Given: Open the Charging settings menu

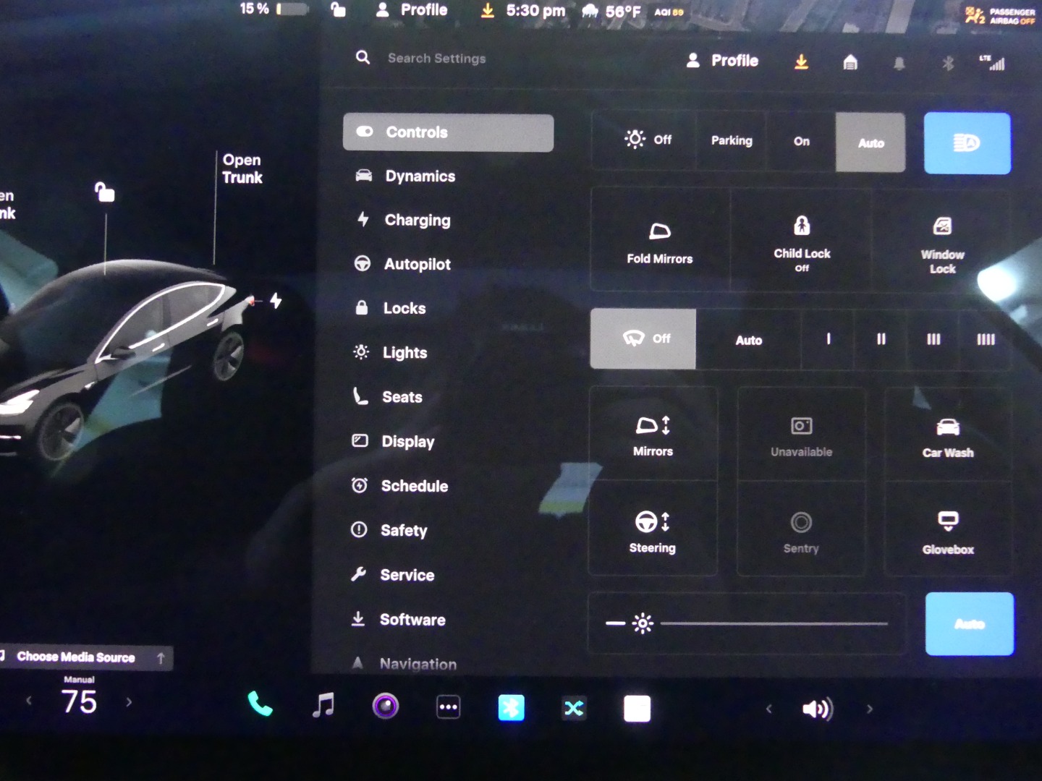Looking at the screenshot, I should tap(417, 221).
